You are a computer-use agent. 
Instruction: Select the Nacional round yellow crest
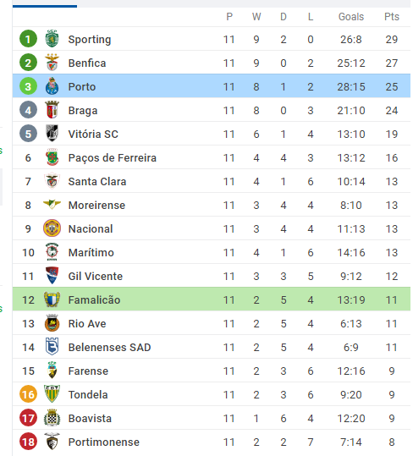pos(52,228)
